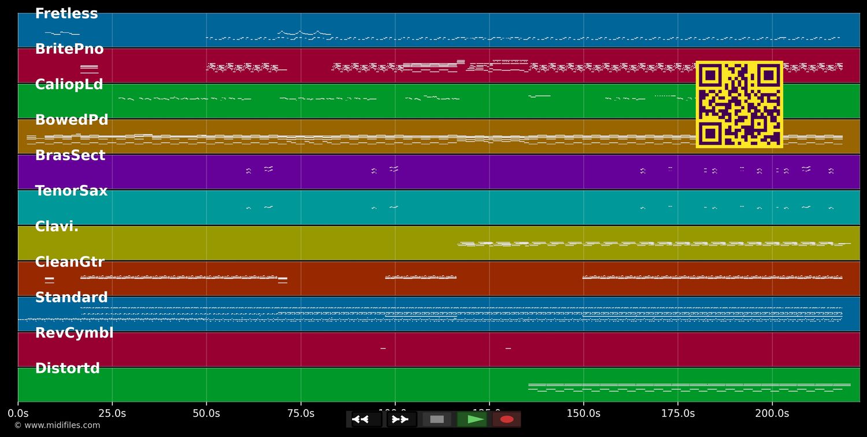Viewport: 867px width, 437px height.
Task: Select the BowedPd track label
Action: [x=72, y=120]
